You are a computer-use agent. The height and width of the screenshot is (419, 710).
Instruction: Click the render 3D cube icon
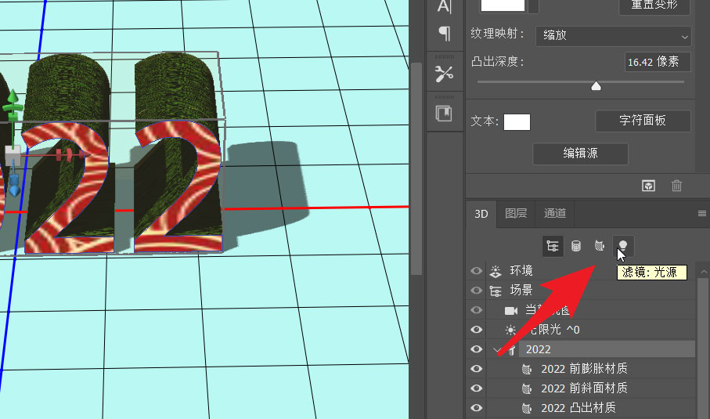click(648, 186)
